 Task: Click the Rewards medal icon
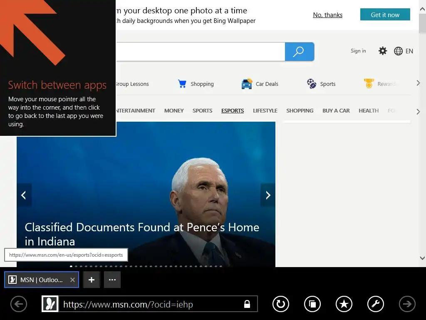coord(369,83)
